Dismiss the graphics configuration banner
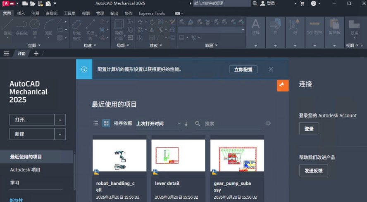 271,69
